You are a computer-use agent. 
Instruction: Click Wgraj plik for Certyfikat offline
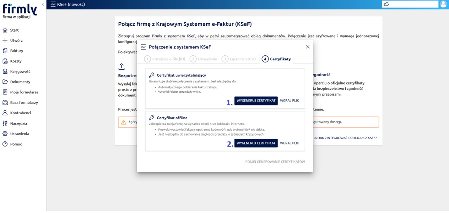point(289,143)
